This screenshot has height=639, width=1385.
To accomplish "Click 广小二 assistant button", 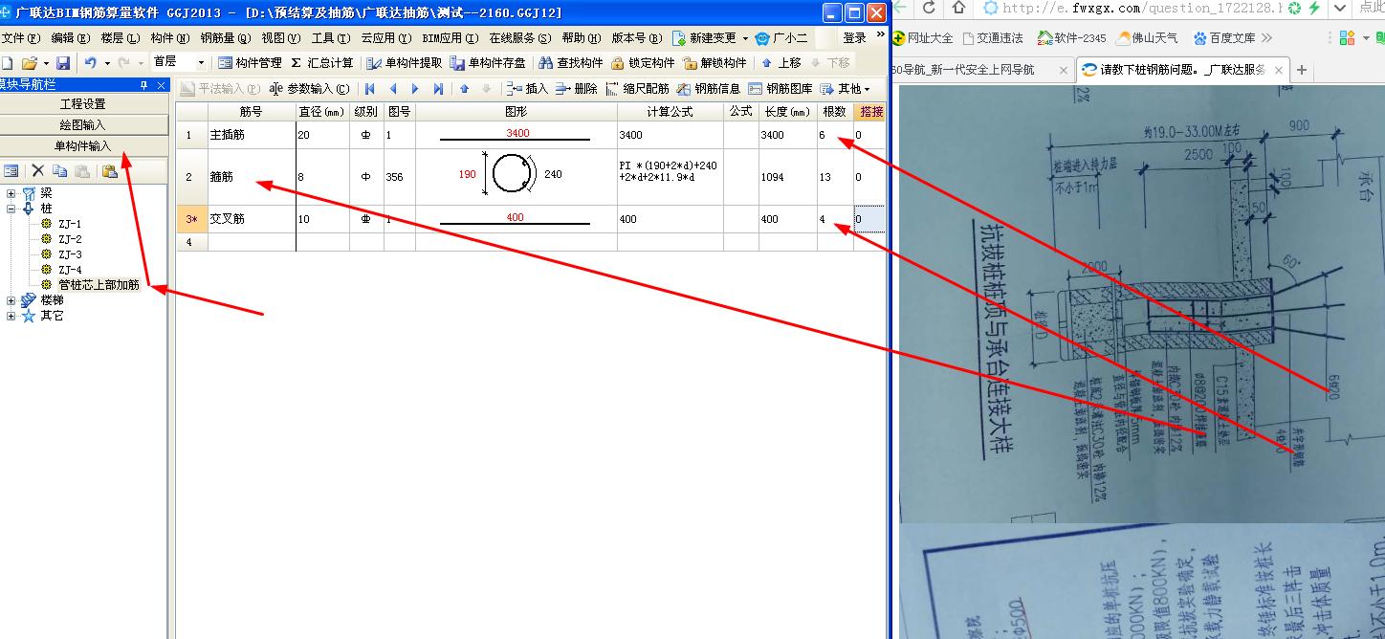I will pos(781,38).
